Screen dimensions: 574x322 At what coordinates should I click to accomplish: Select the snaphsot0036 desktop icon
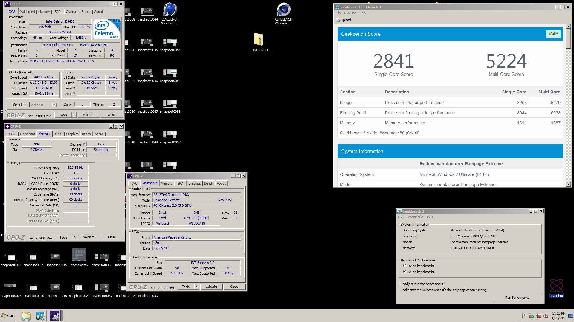click(102, 259)
